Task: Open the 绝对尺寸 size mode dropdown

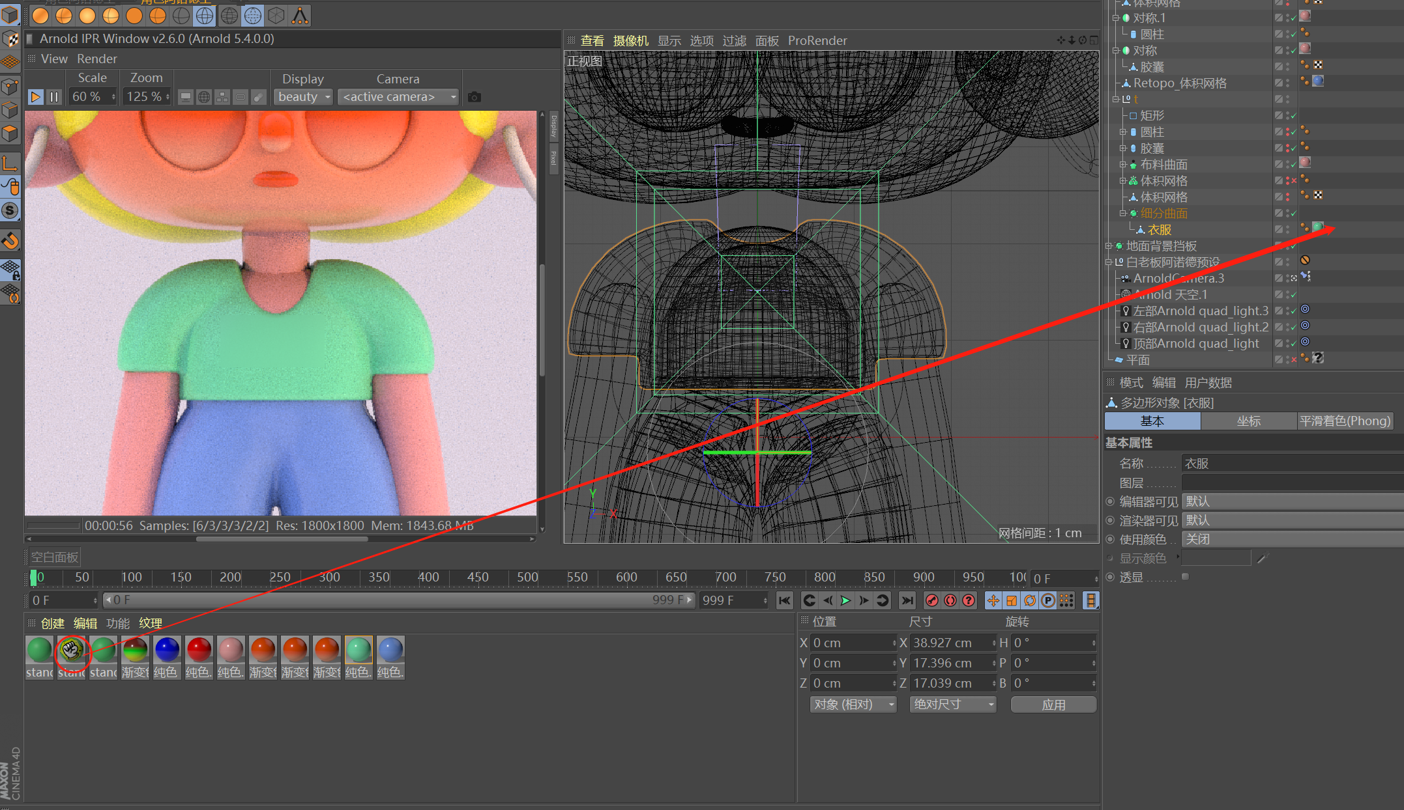Action: coord(952,704)
